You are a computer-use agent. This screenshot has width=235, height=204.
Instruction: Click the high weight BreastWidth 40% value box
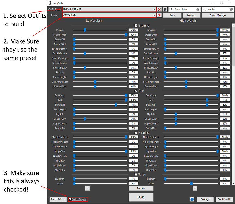[x=225, y=86]
